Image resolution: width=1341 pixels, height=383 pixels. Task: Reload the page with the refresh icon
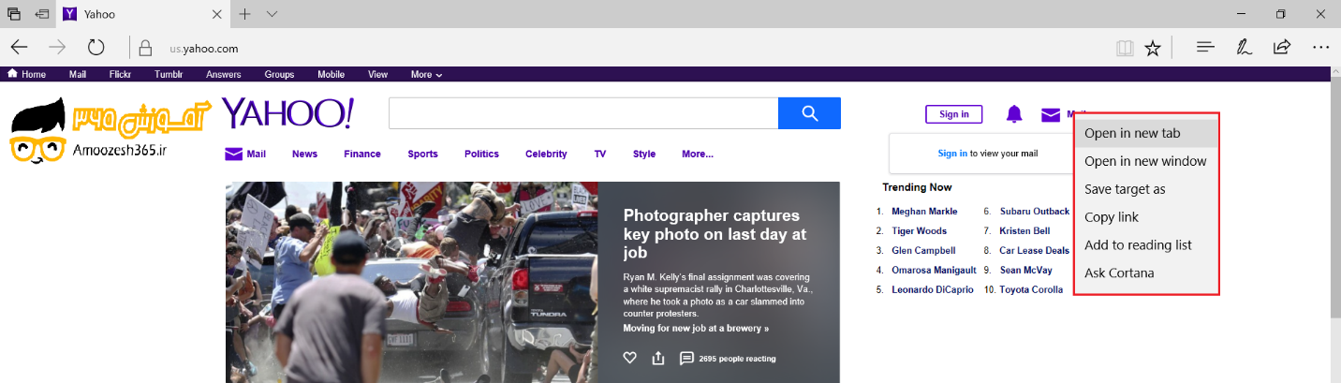[x=96, y=48]
